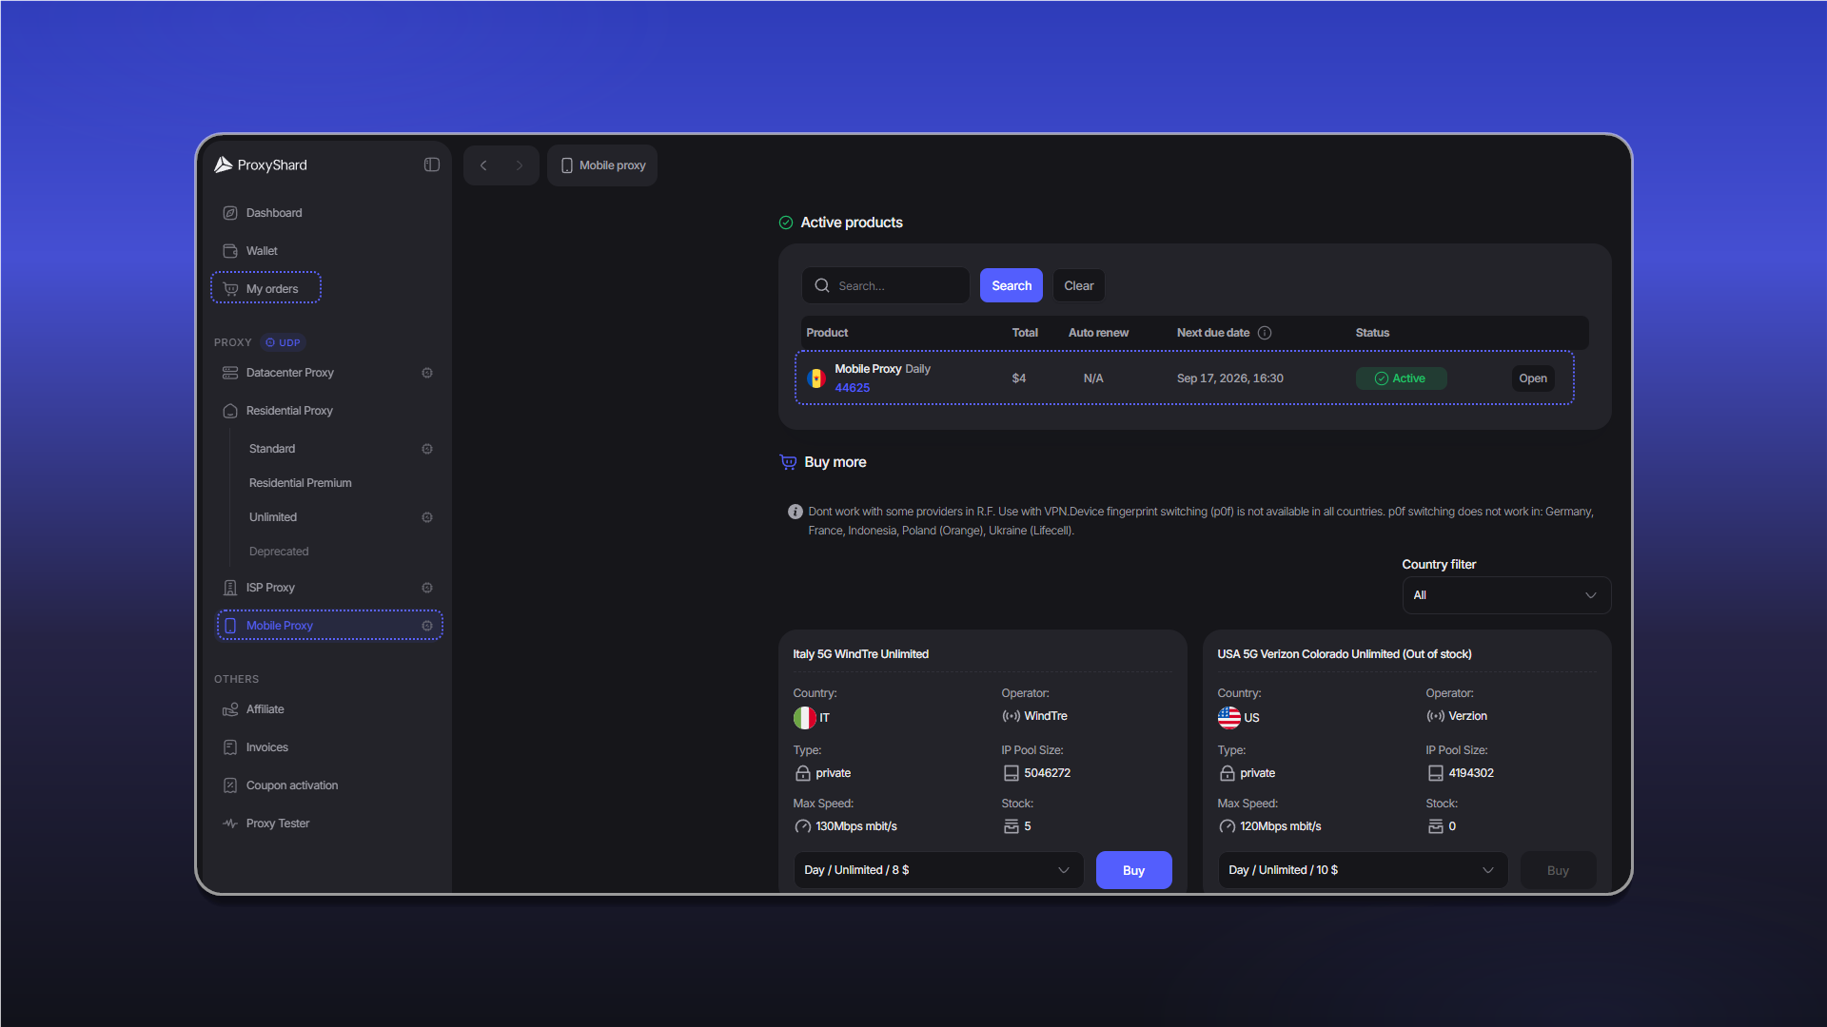Go forward with the right arrow
The height and width of the screenshot is (1027, 1827).
(519, 165)
